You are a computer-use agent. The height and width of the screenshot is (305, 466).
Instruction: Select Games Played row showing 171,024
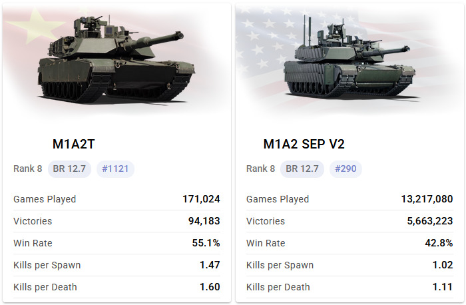coord(116,199)
